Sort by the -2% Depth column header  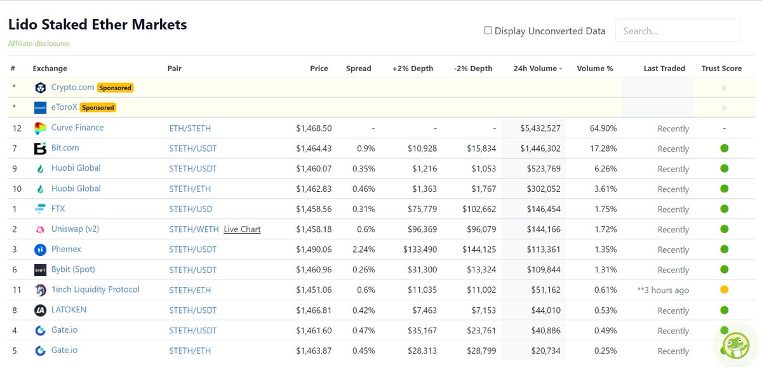(x=472, y=69)
